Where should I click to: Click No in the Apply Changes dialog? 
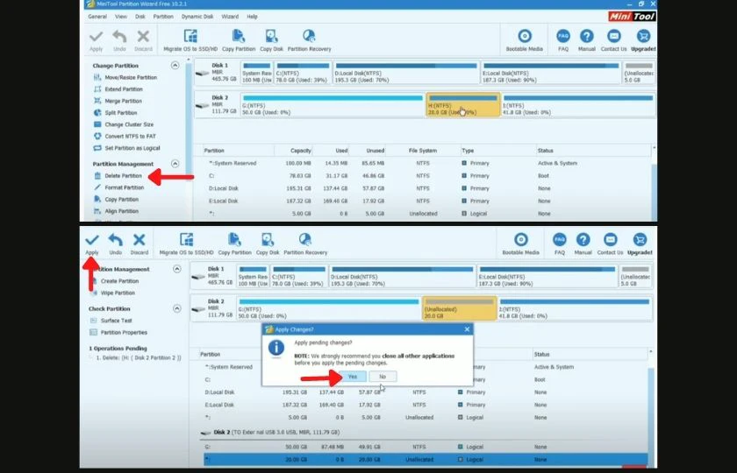pos(383,377)
